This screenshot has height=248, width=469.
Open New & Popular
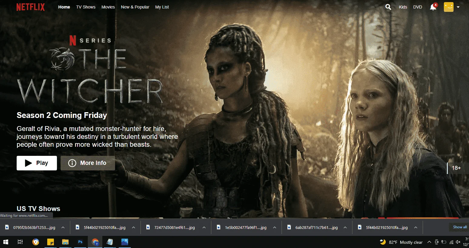(135, 7)
